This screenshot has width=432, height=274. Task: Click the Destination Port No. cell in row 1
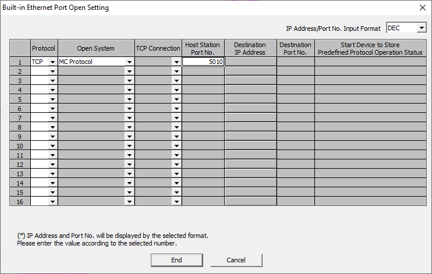[x=295, y=62]
